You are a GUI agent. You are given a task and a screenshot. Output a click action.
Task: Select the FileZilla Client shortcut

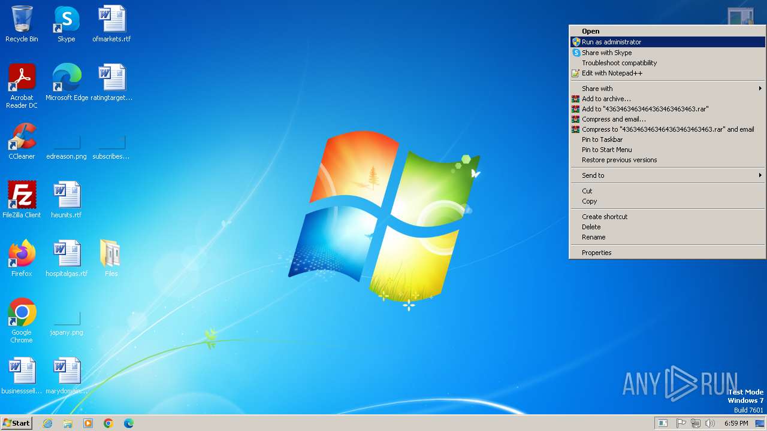click(x=22, y=200)
